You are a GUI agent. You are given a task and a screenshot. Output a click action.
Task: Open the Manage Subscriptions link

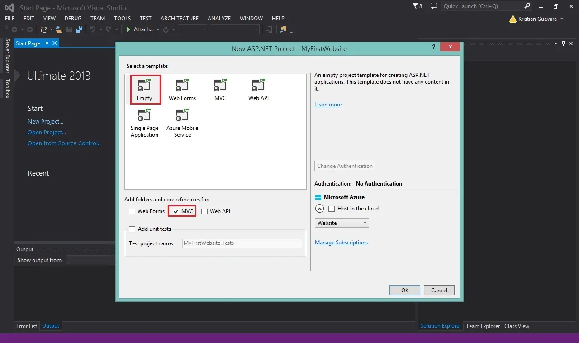341,243
